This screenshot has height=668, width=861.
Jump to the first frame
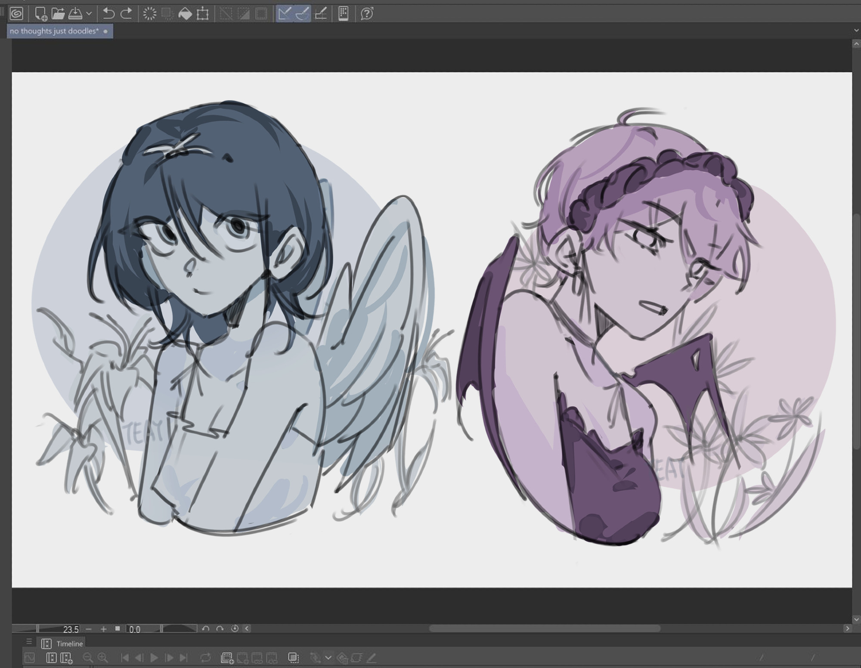(x=125, y=658)
